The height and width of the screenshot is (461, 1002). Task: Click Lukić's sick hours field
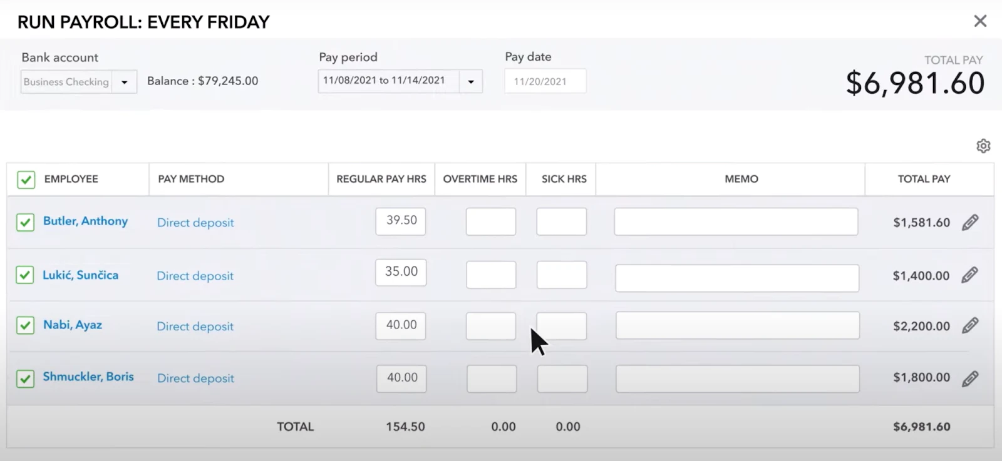tap(562, 275)
